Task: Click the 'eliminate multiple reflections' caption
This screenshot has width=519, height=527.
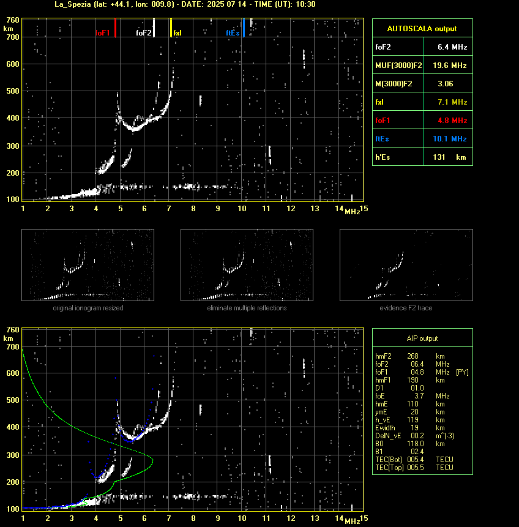Action: click(247, 308)
